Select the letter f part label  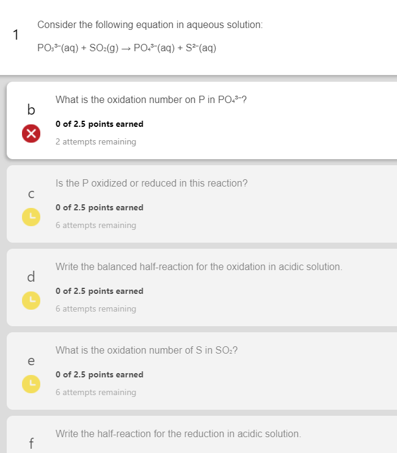click(x=31, y=443)
